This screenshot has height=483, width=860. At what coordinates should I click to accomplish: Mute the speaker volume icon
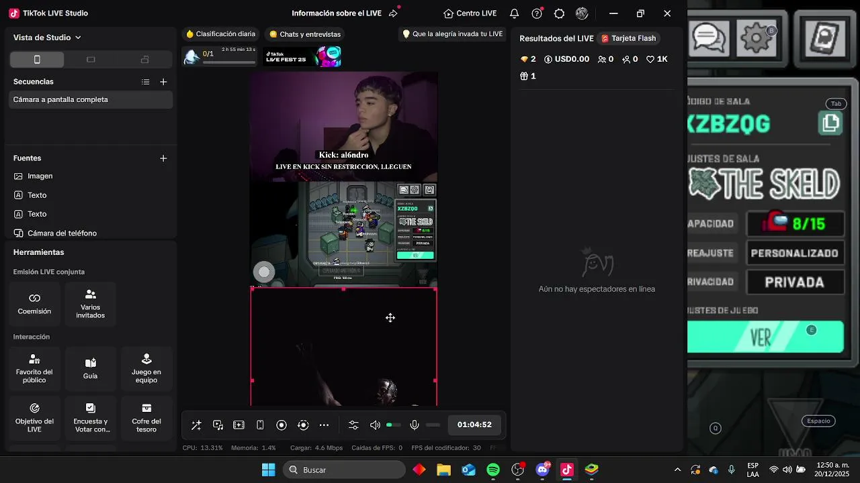click(375, 425)
